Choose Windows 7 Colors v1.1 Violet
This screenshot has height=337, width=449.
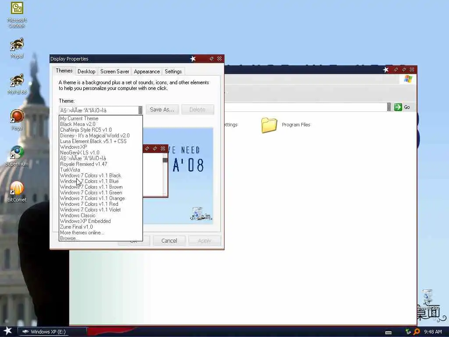point(100,210)
